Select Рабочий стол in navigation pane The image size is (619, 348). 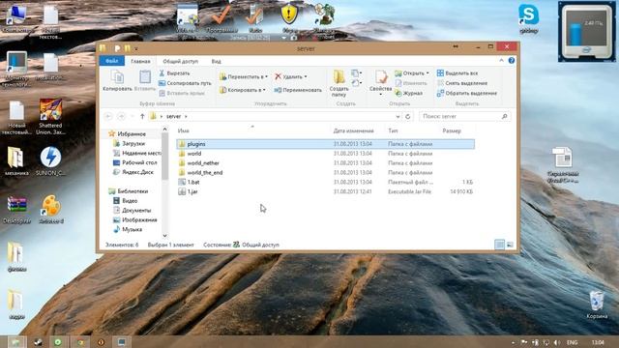[x=135, y=162]
